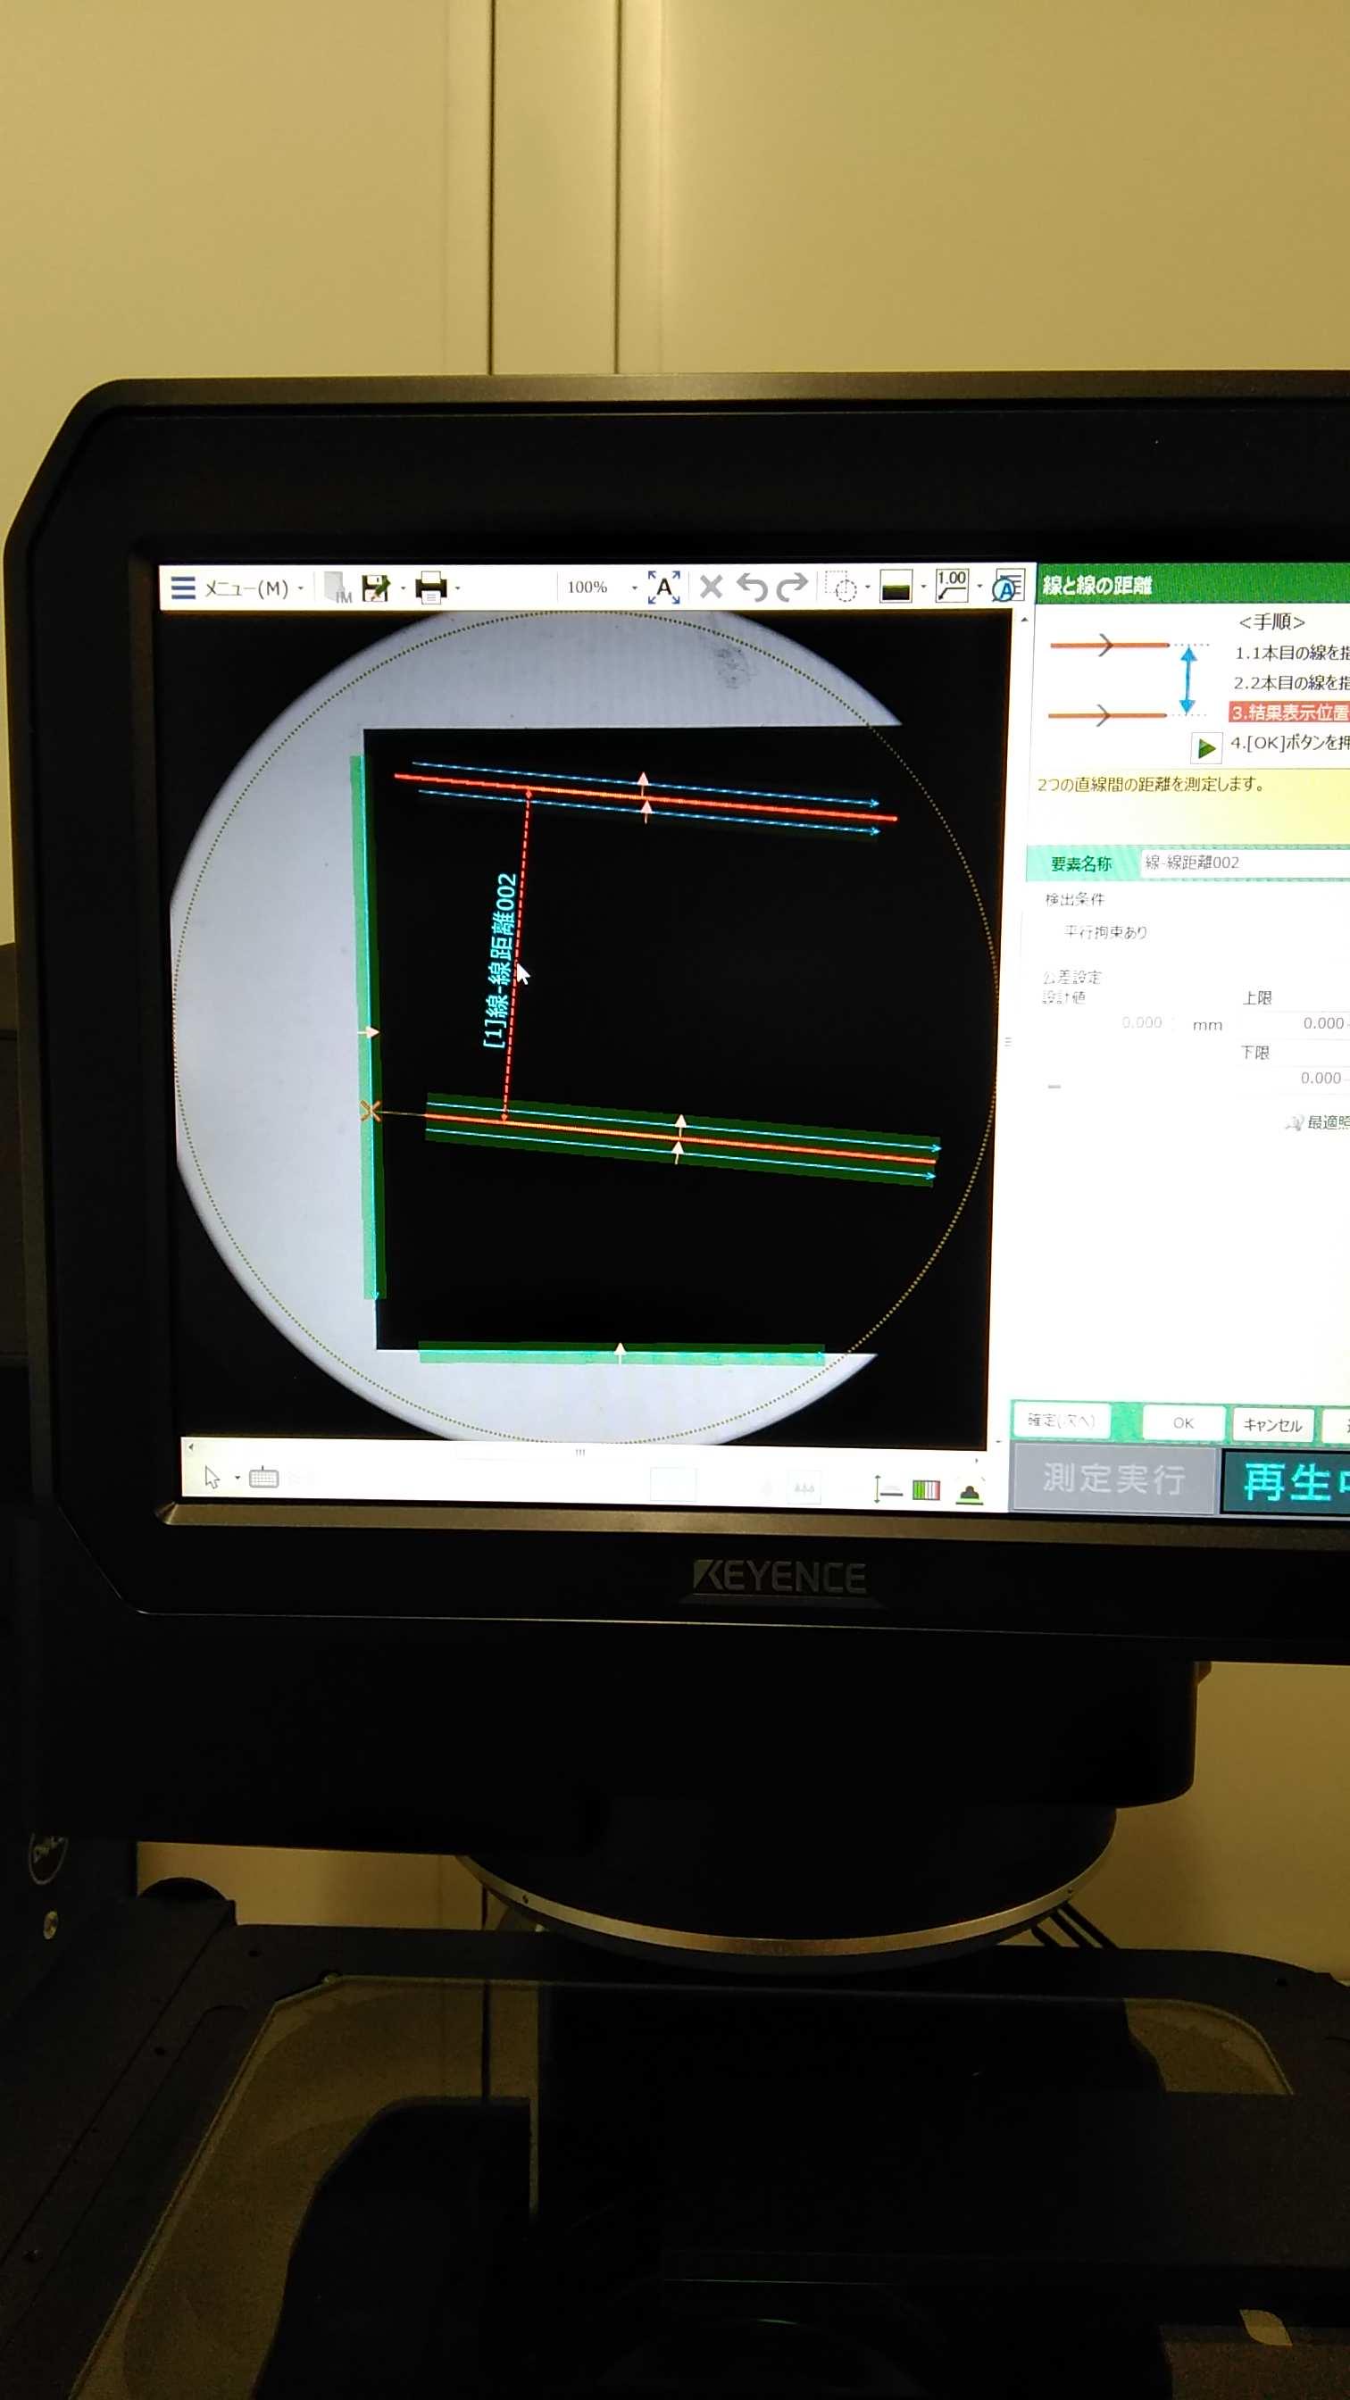The height and width of the screenshot is (2400, 1350).
Task: Open the 100% zoom level dropdown
Action: coord(635,587)
